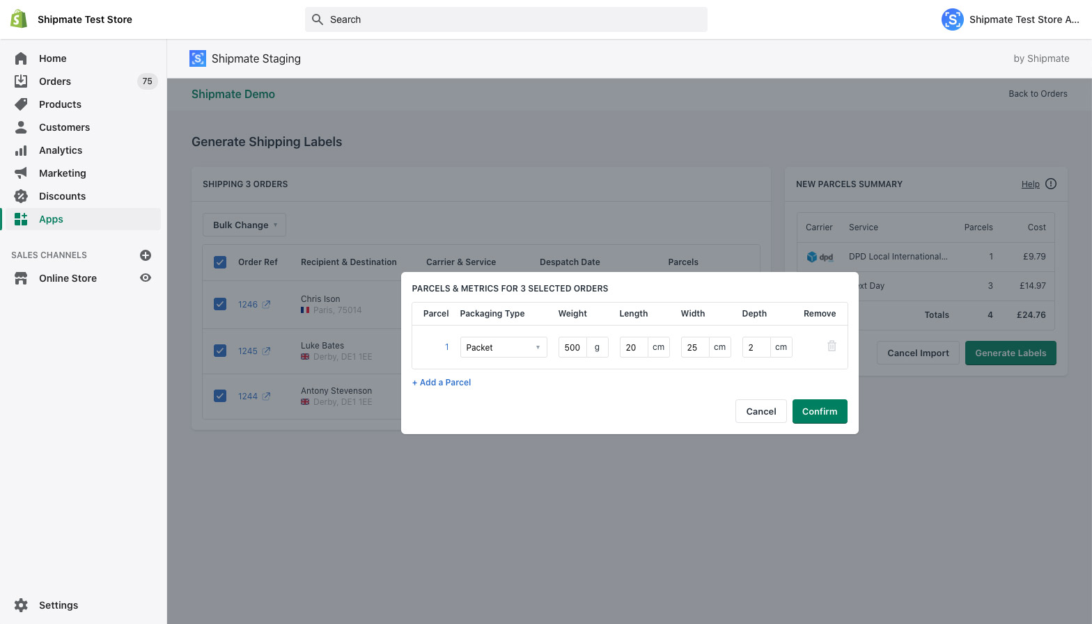Click the Shipmate Staging app logo
Screen dimensions: 1092x624
coord(198,58)
